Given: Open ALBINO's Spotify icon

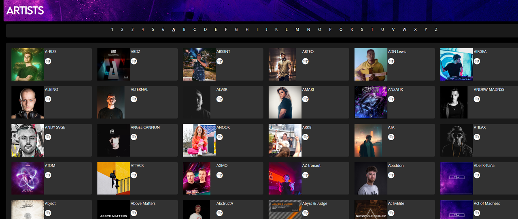Looking at the screenshot, I should click(x=48, y=99).
